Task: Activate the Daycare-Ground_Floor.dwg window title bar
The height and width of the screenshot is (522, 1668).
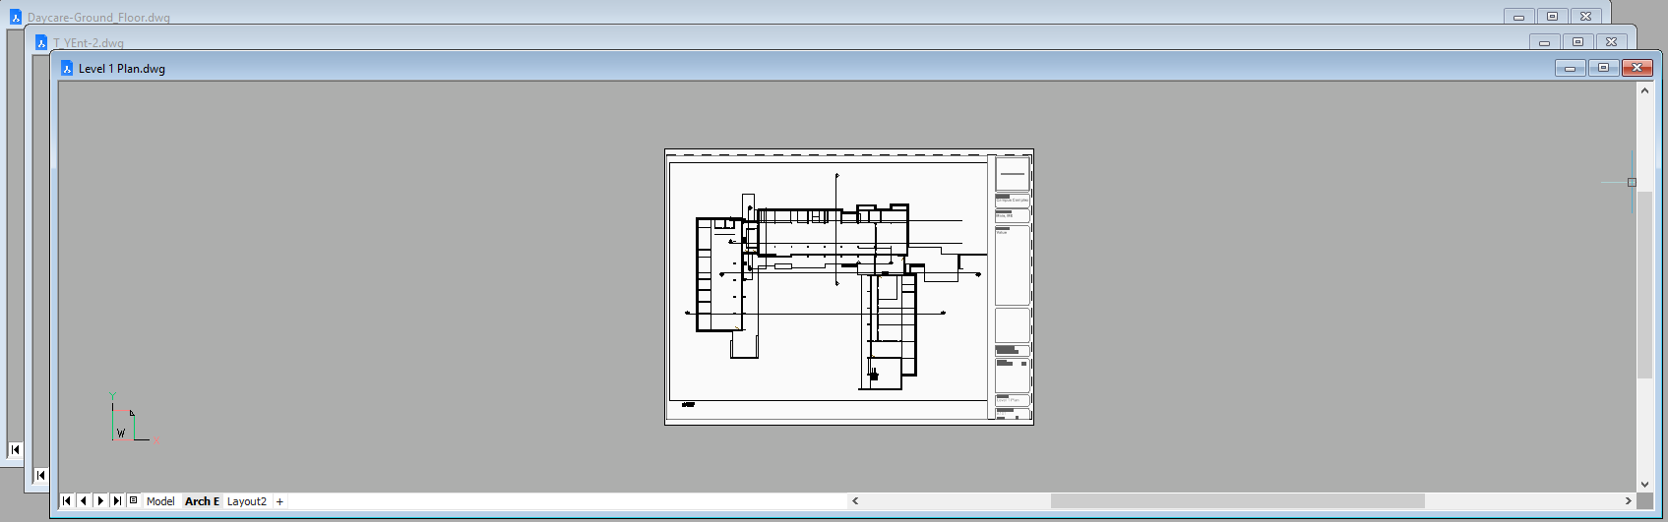Action: pos(98,18)
